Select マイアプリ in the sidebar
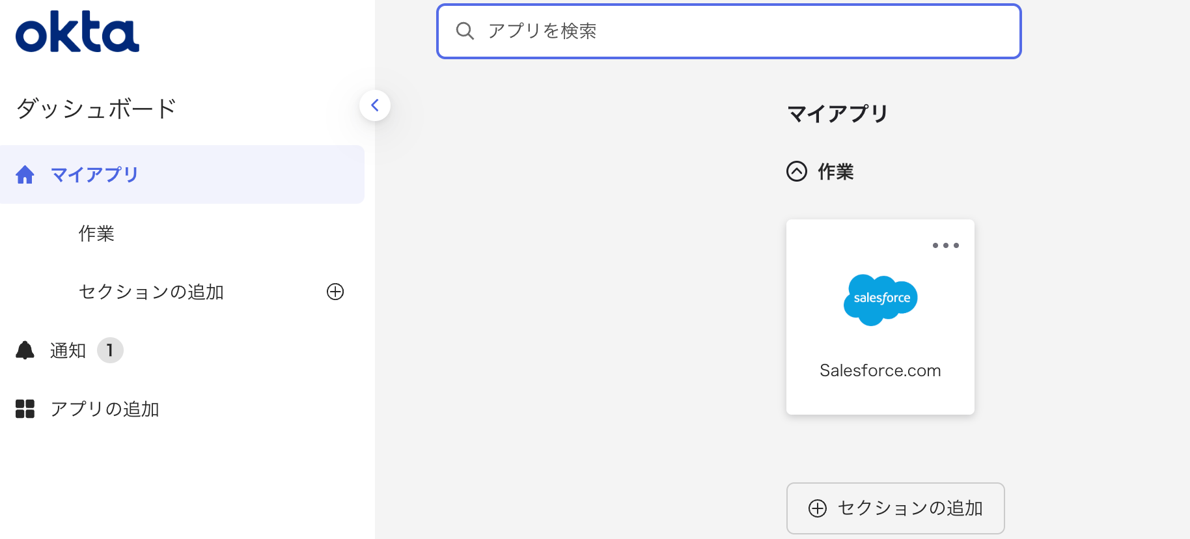 (182, 174)
